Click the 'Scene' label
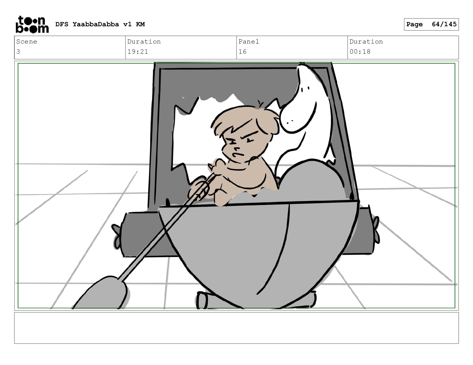Image resolution: width=473 pixels, height=365 pixels. [x=27, y=41]
